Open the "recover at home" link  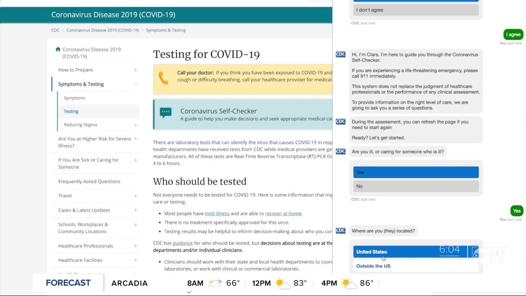283,213
